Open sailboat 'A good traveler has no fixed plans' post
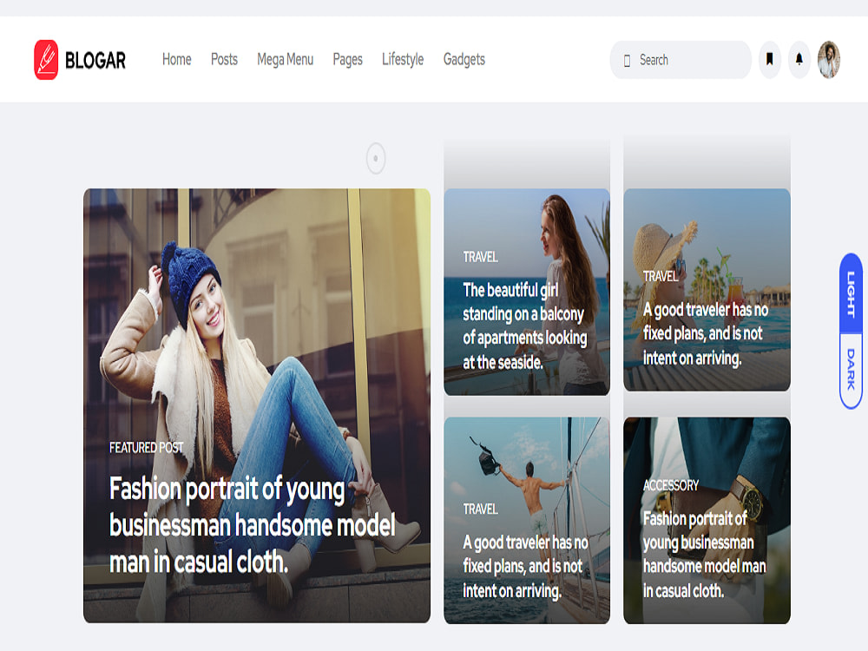The image size is (868, 651). [x=525, y=566]
